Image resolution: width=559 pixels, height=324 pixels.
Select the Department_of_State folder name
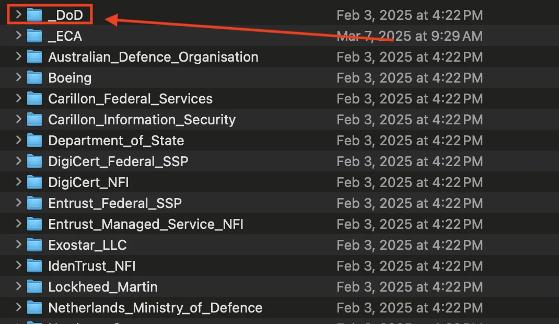116,141
